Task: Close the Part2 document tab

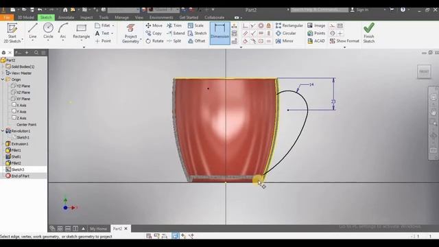Action: pos(126,228)
